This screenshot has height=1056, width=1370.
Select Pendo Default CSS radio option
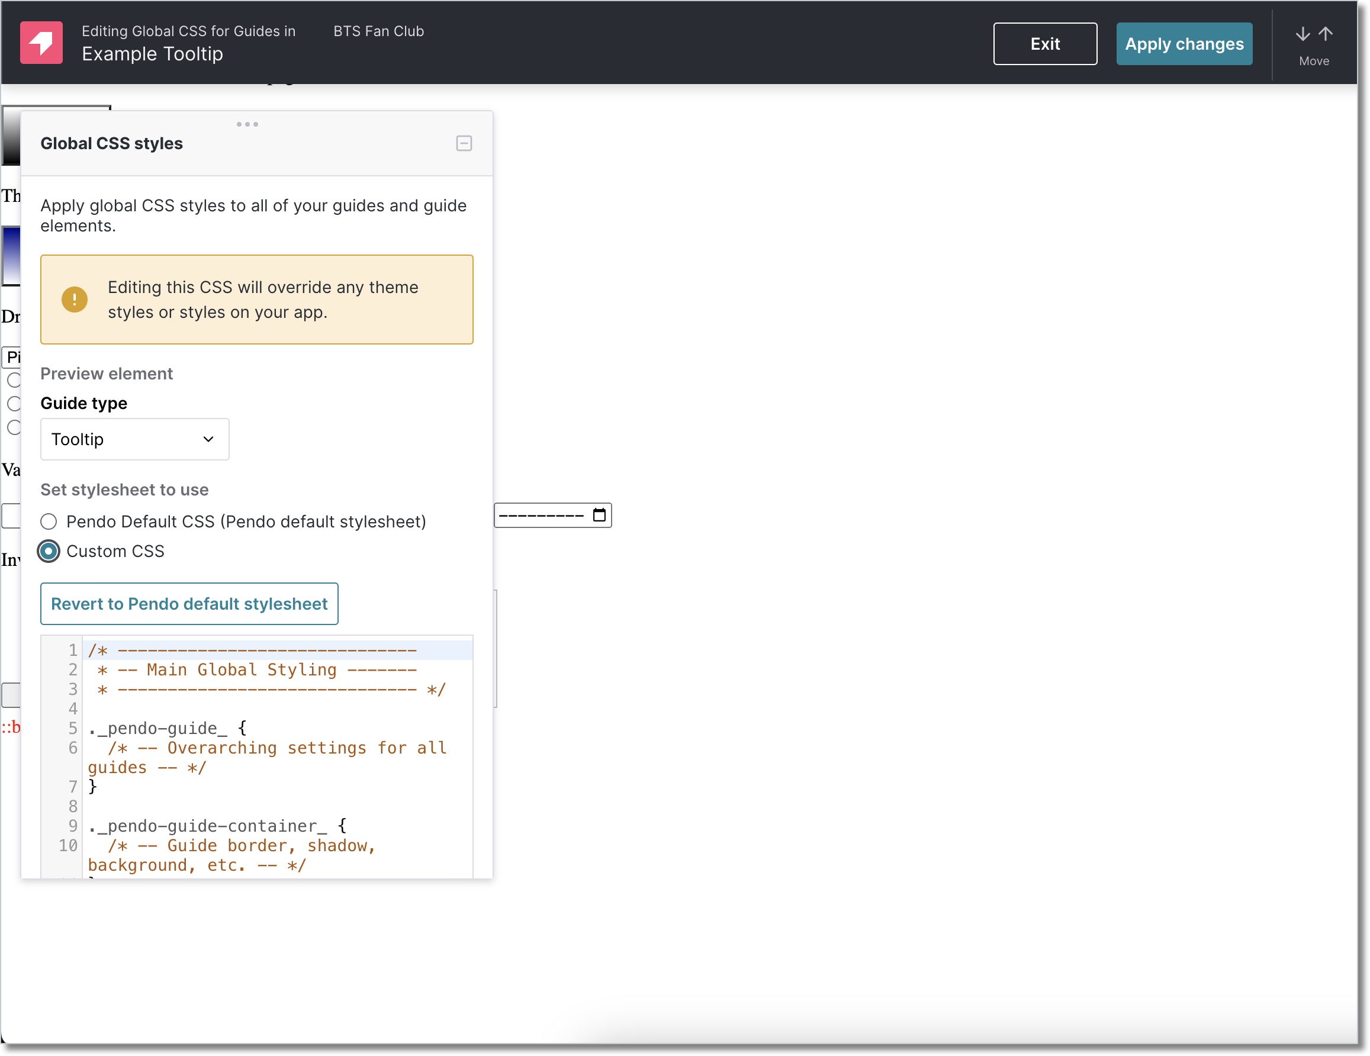coord(49,521)
